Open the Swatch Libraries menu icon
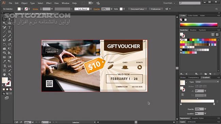Image resolution: width=221 pixels, height=124 pixels. (x=182, y=74)
